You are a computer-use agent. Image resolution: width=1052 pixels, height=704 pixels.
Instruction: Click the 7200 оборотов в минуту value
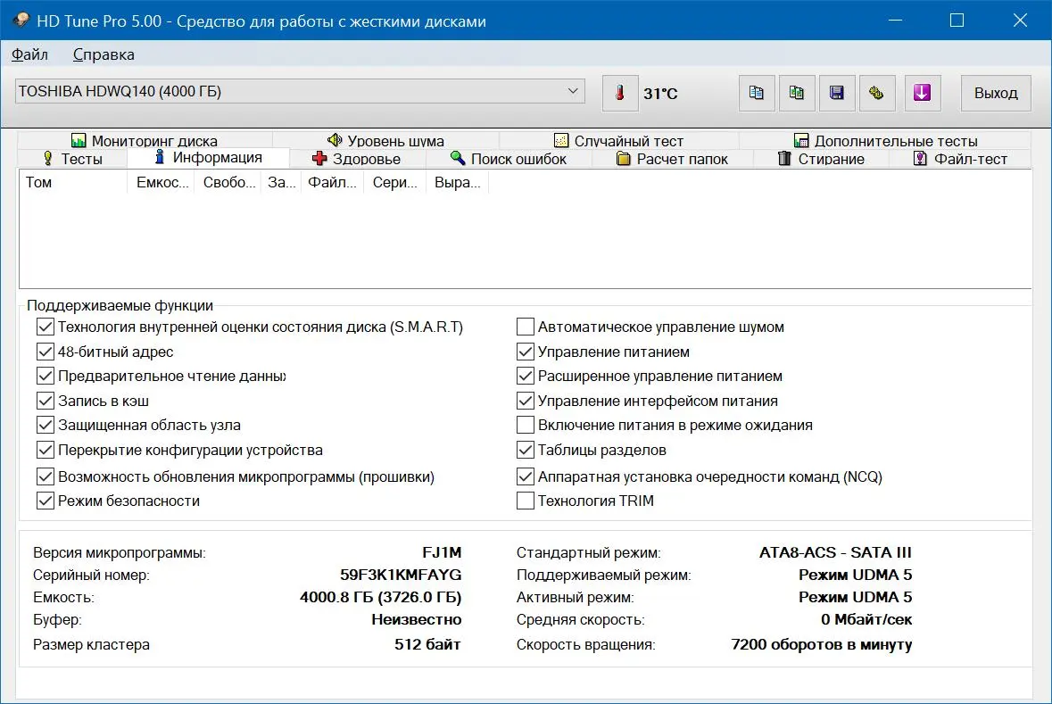(821, 644)
